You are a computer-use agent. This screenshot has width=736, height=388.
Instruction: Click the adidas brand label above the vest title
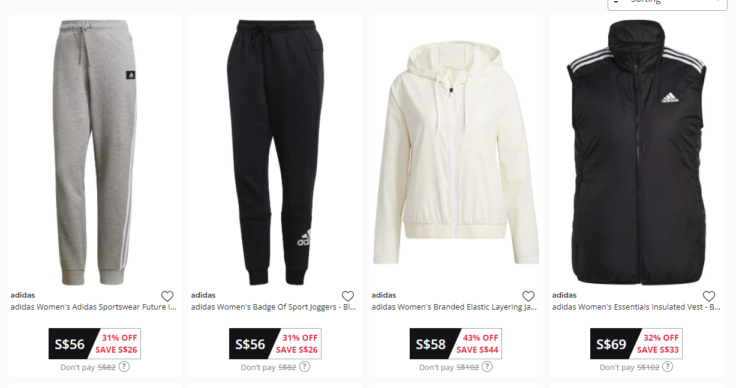[564, 295]
